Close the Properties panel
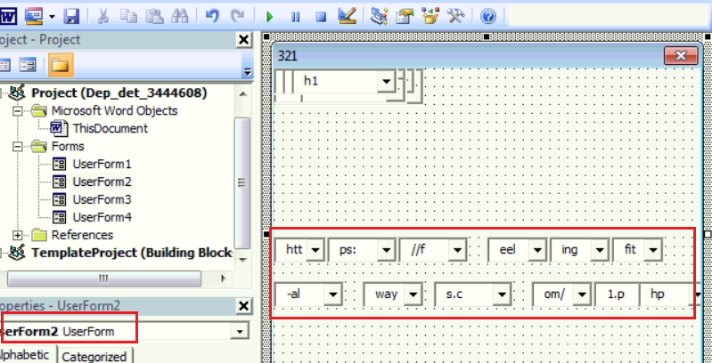Viewport: 712px width, 363px height. pos(244,306)
